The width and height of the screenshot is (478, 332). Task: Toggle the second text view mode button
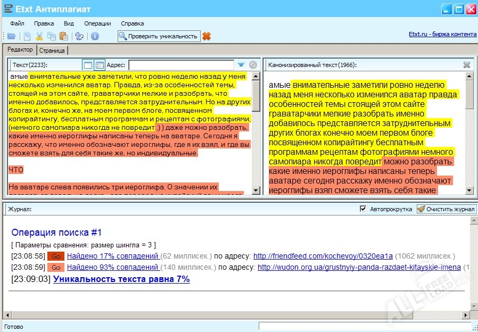100,65
